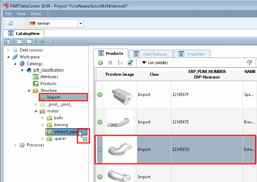Click the horizontal split layout icon

(20, 41)
